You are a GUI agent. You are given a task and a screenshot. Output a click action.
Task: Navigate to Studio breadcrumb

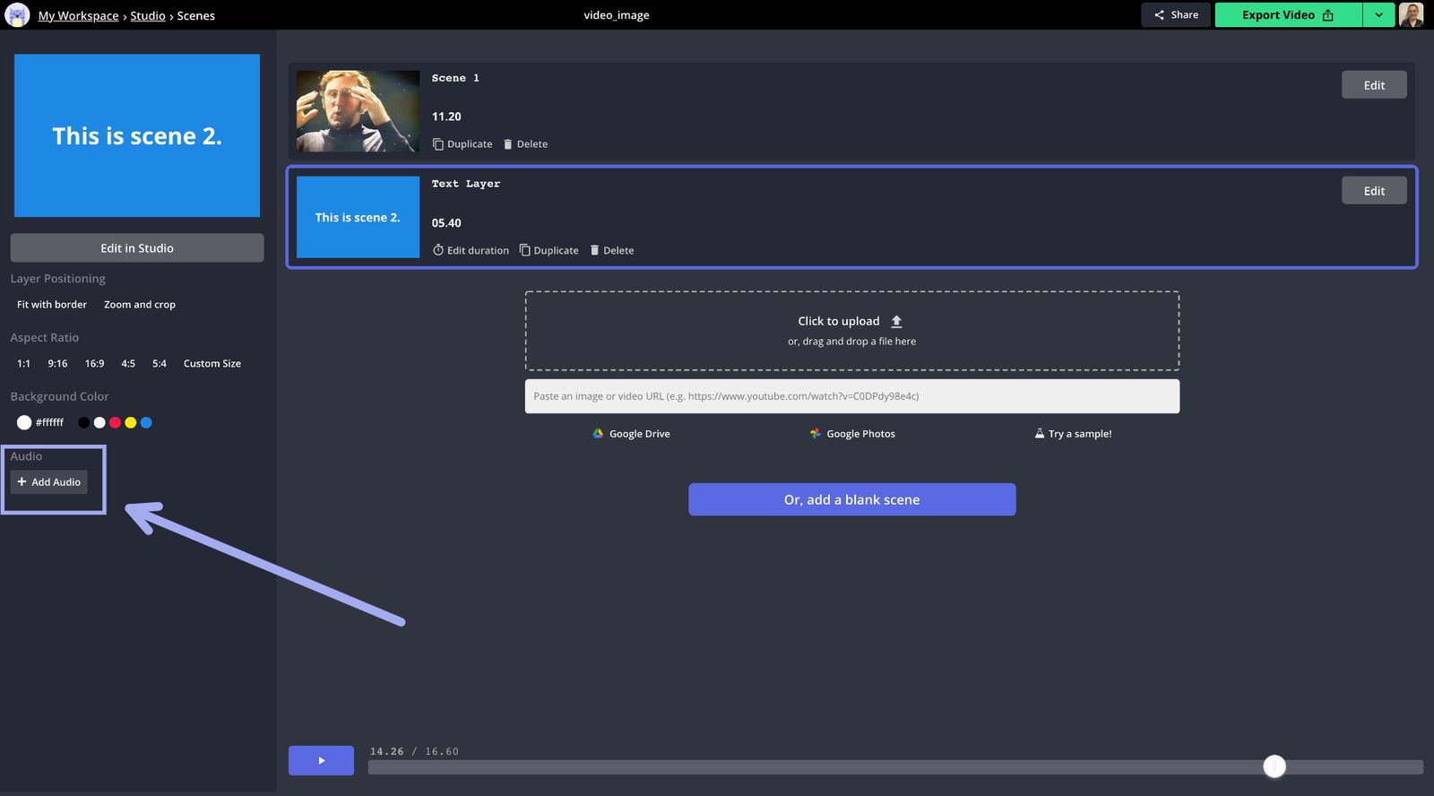[148, 16]
